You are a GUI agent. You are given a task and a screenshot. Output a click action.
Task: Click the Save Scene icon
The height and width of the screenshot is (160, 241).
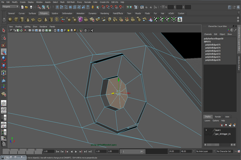click(x=31, y=7)
